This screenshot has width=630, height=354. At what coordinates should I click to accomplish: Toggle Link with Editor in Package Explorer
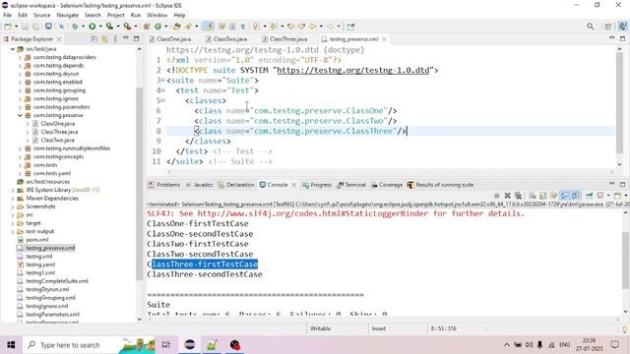[x=105, y=39]
